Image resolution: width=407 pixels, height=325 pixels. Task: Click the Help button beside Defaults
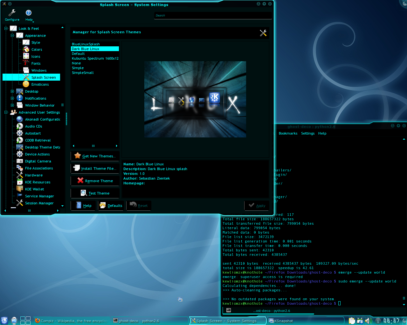(84, 206)
